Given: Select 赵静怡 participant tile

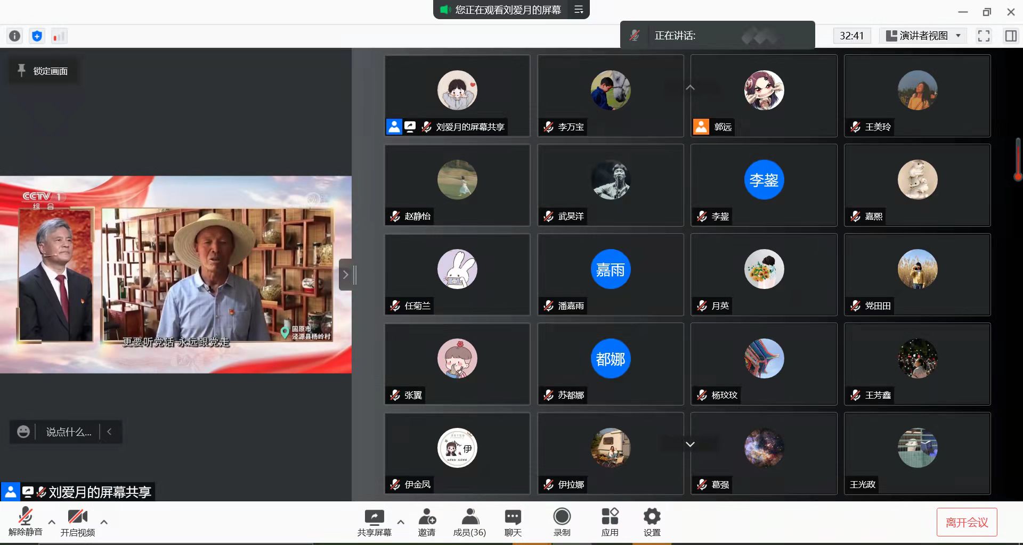Looking at the screenshot, I should [x=457, y=185].
